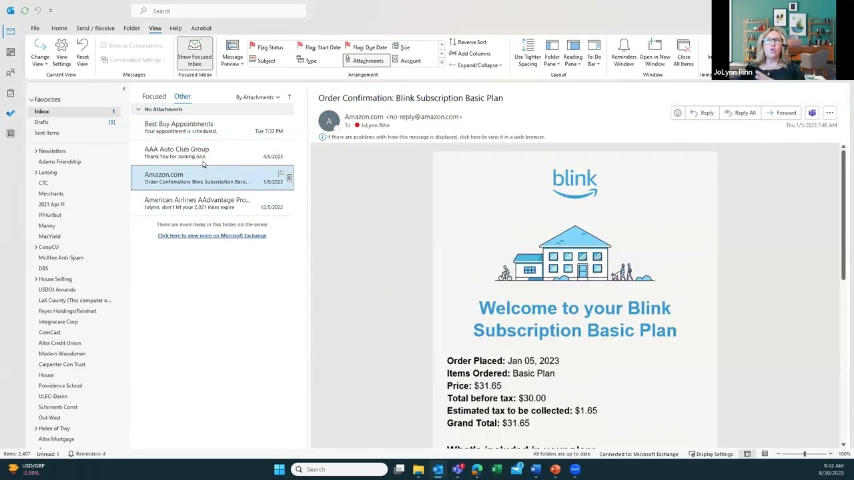Switch to the Folder ribbon tab
Image resolution: width=854 pixels, height=480 pixels.
(x=131, y=28)
